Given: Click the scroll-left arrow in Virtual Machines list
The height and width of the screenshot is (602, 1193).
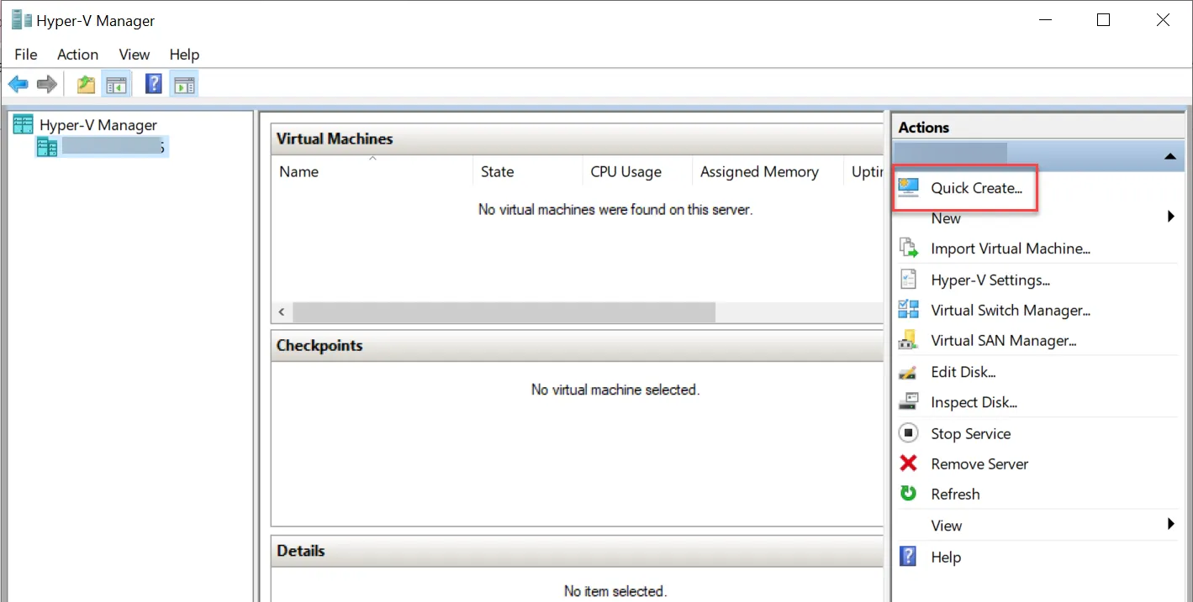Looking at the screenshot, I should click(282, 312).
